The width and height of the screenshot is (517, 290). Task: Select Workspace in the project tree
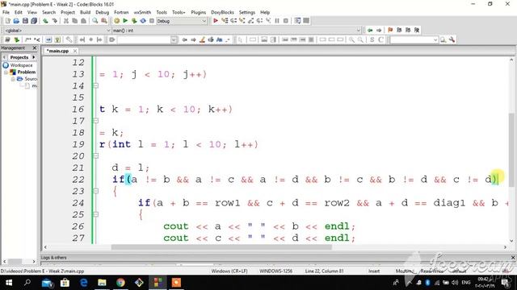(21, 65)
